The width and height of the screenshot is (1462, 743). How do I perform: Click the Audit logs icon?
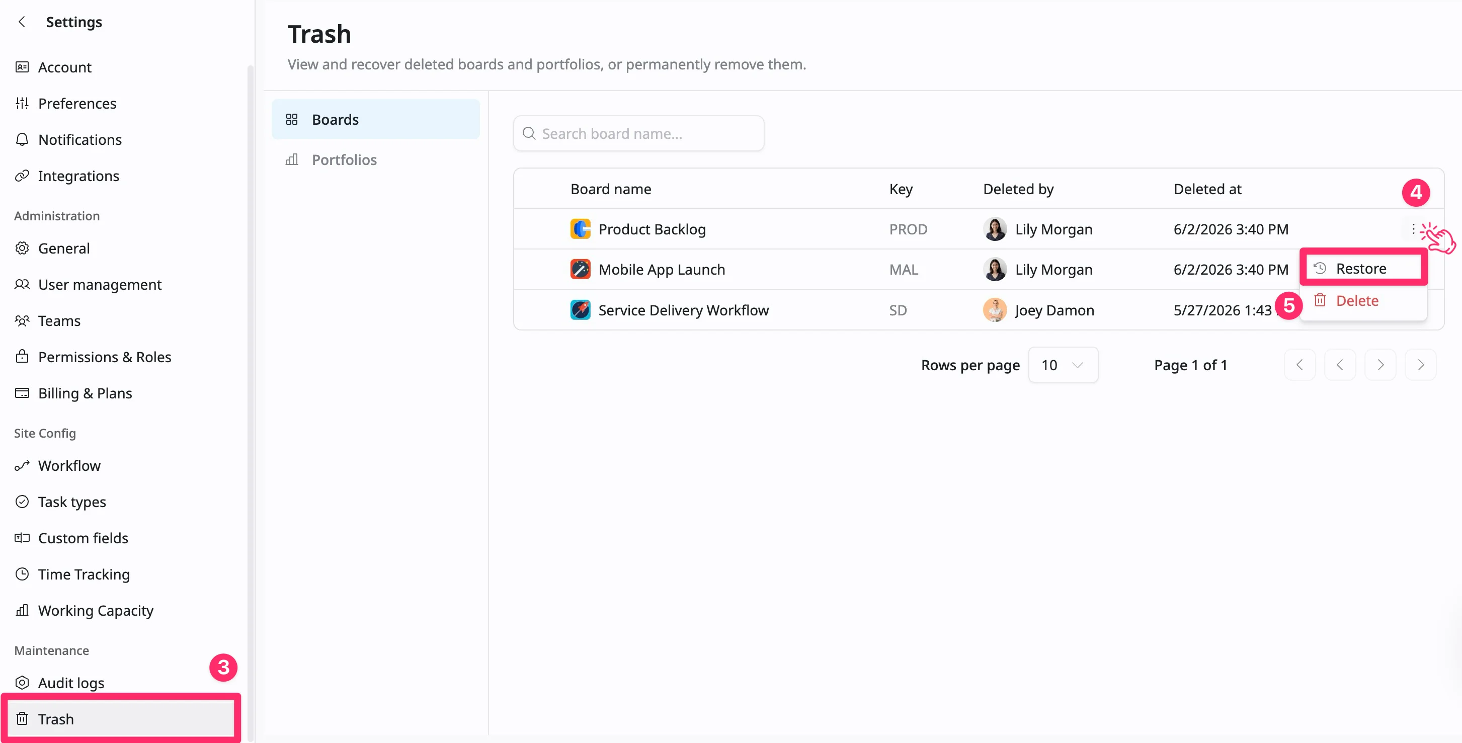pos(22,682)
